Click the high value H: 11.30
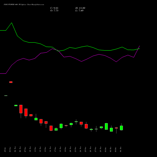 80,8
